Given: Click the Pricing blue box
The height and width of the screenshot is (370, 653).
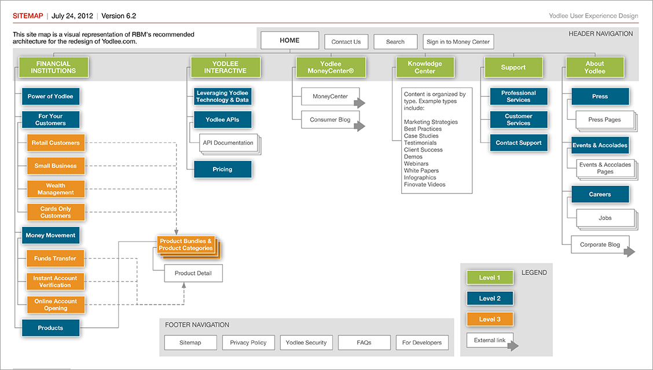Looking at the screenshot, I should click(x=223, y=170).
